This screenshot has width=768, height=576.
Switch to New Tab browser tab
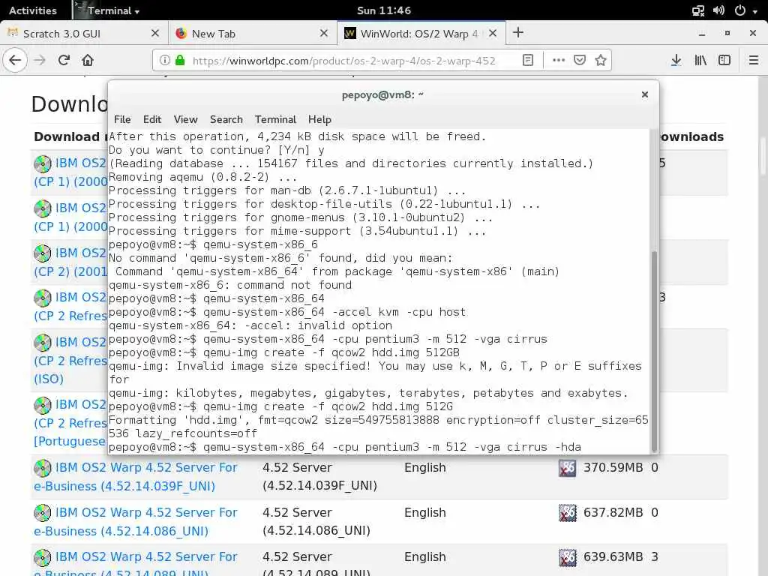point(252,33)
